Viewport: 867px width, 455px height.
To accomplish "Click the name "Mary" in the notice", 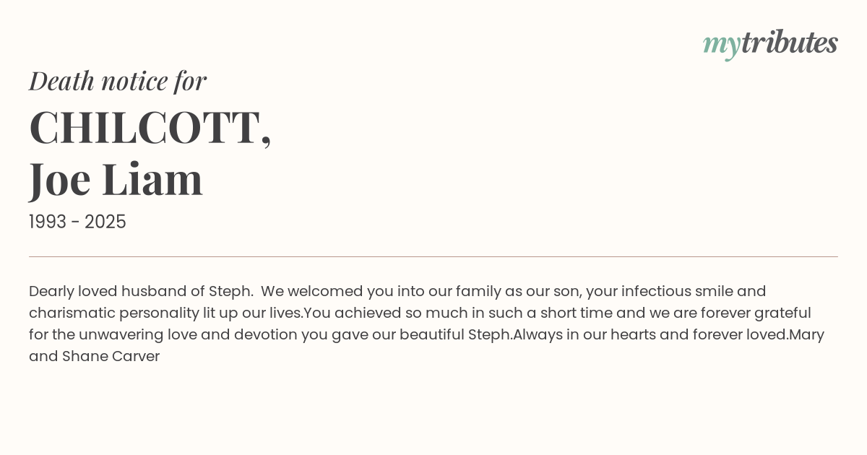I will click(x=806, y=335).
